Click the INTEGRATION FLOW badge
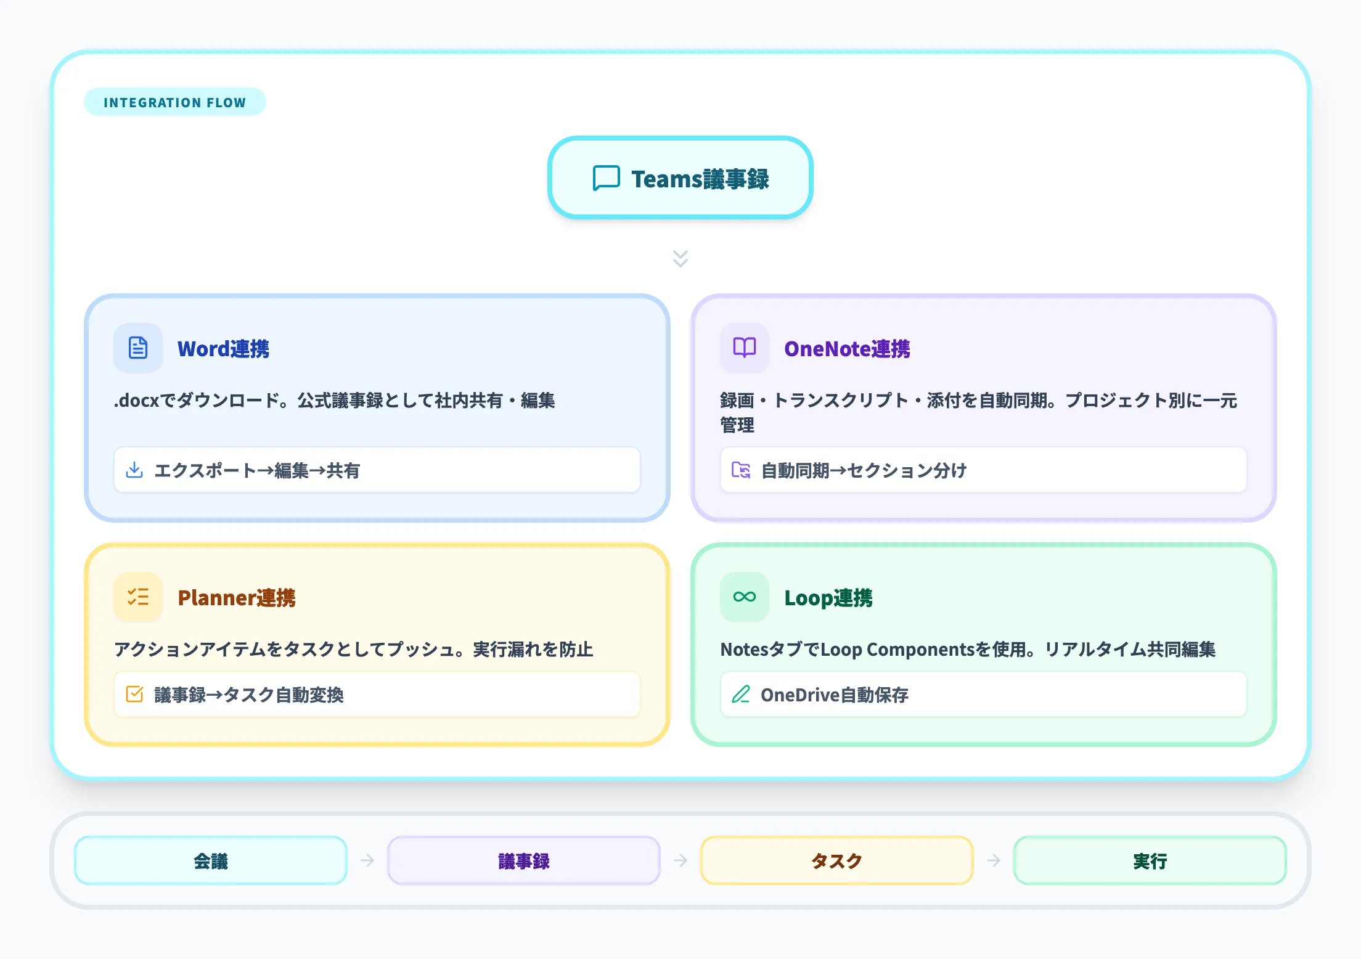 [x=174, y=102]
